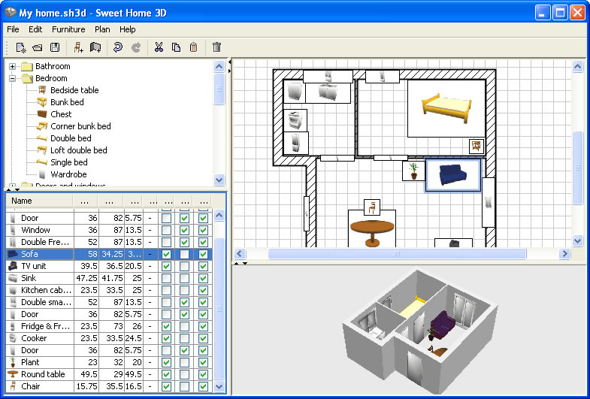Select the round table in the plan
Viewport: 590px width, 399px height.
click(x=372, y=232)
